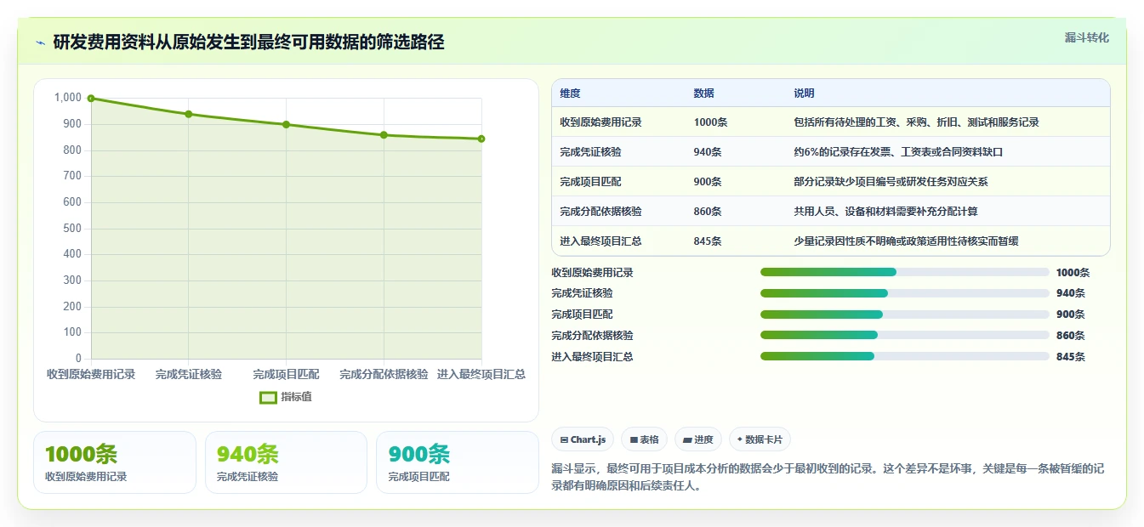Click the 完成项目匹配 progress bar

[x=905, y=314]
